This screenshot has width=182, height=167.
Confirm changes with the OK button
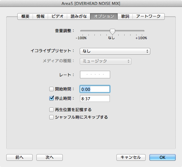(163, 157)
